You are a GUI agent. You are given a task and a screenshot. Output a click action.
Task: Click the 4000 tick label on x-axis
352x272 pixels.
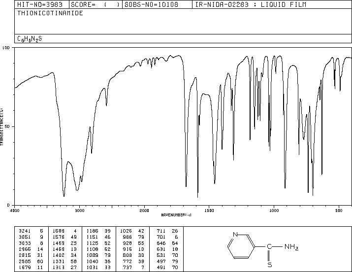pos(15,211)
